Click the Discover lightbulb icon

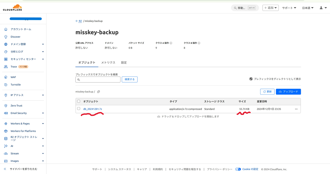pos(6,37)
